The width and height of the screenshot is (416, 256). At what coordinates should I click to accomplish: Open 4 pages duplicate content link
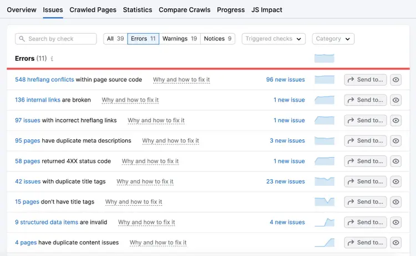pos(26,243)
